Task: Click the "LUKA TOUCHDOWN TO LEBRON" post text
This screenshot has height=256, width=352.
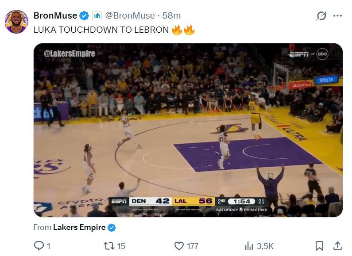Action: pyautogui.click(x=101, y=30)
